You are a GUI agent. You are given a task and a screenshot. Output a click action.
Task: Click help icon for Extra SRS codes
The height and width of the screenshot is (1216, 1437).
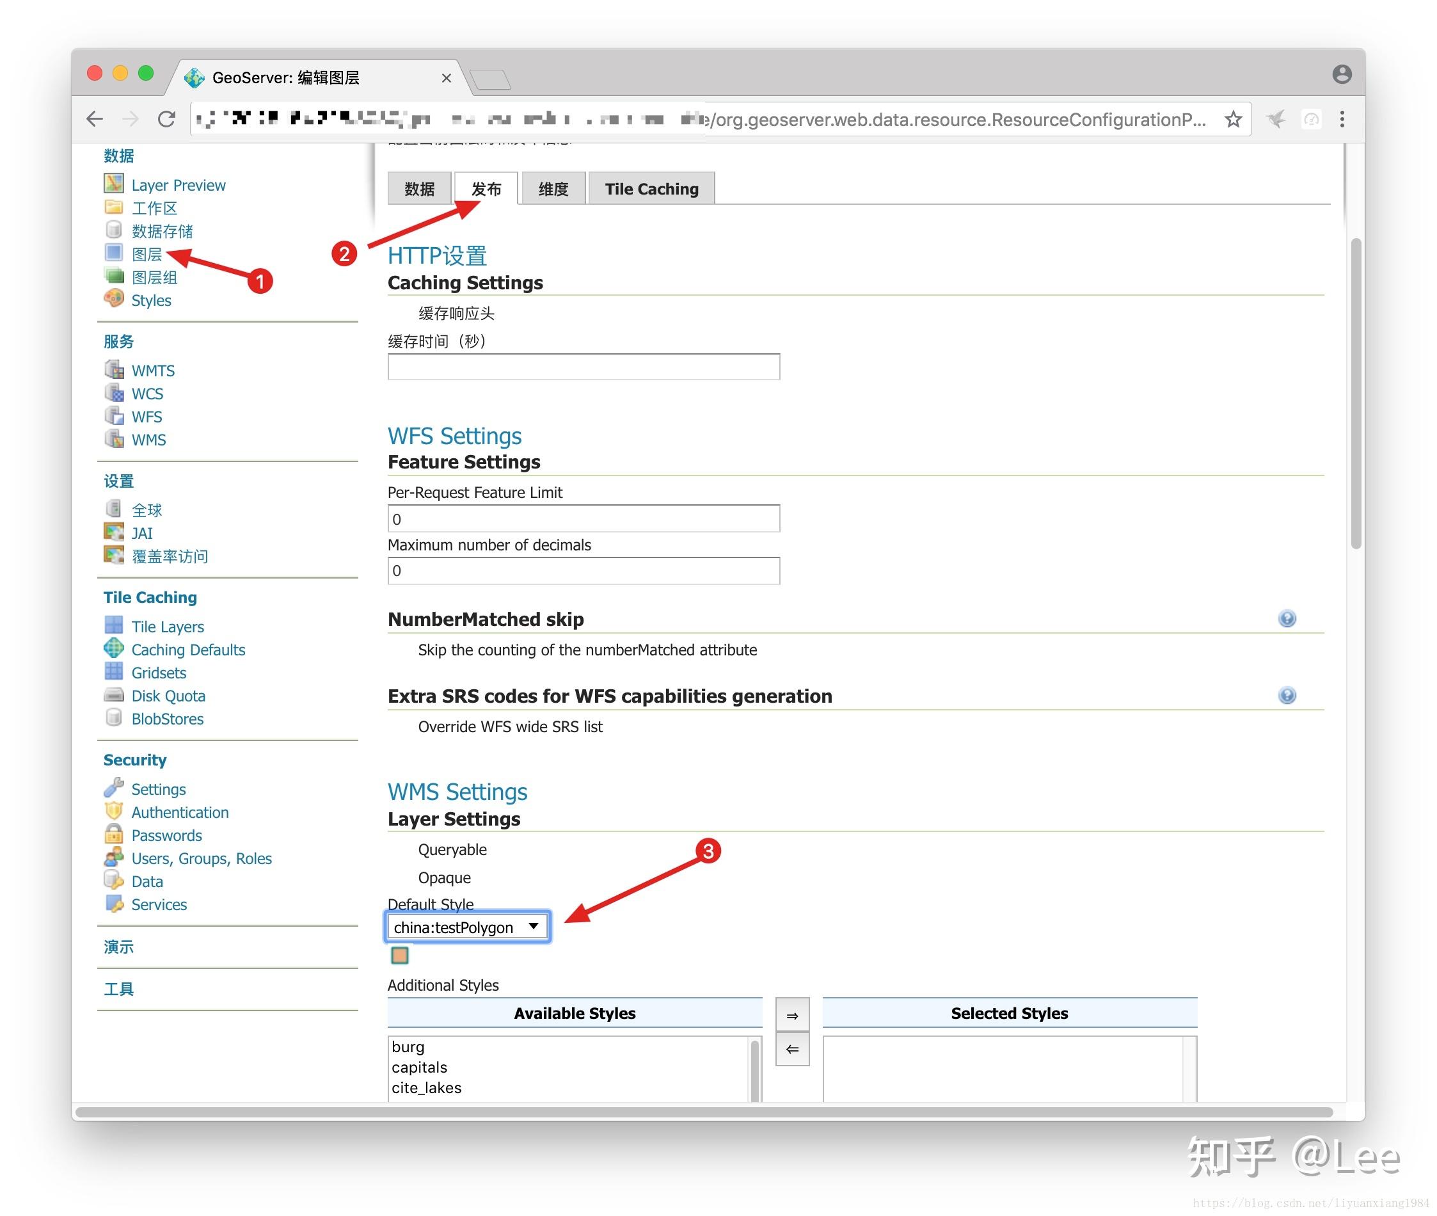coord(1286,695)
